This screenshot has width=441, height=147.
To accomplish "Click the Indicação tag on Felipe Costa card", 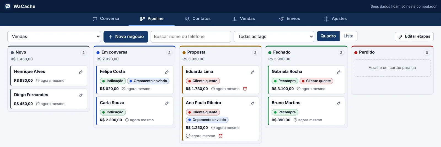I will point(113,81).
